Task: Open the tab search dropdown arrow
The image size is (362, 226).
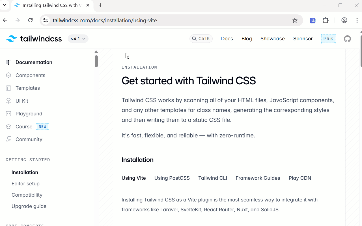Action: 5,5
